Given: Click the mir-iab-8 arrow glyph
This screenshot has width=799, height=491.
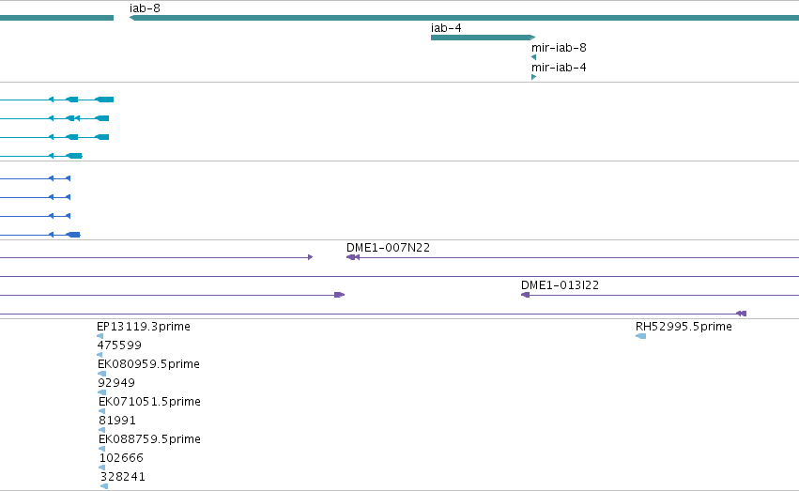Looking at the screenshot, I should (533, 57).
